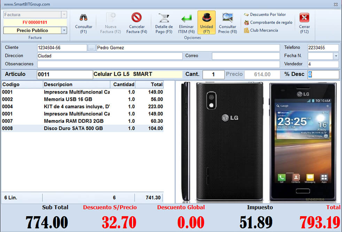Open client lookup ellipsis button
342x232 pixels.
click(91, 48)
